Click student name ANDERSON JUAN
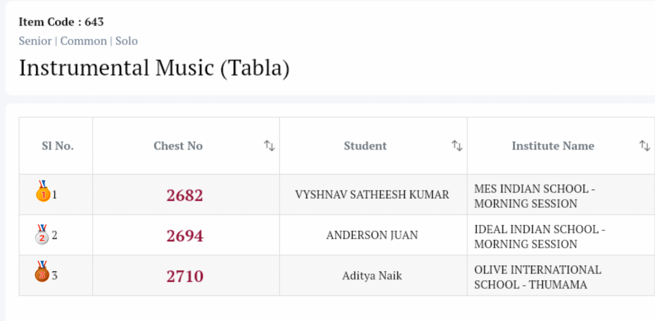 click(372, 235)
